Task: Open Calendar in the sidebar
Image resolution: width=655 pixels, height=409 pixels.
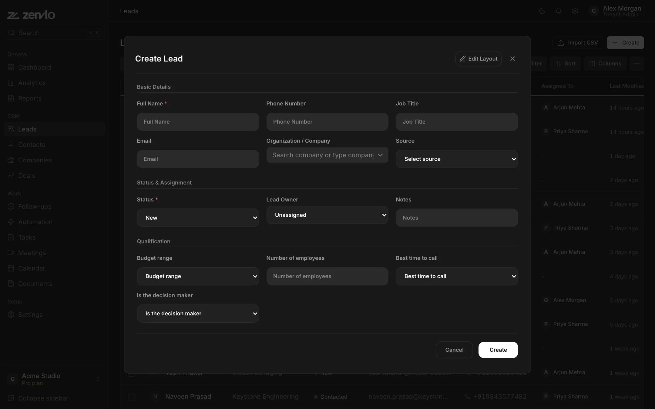Action: (x=55, y=268)
